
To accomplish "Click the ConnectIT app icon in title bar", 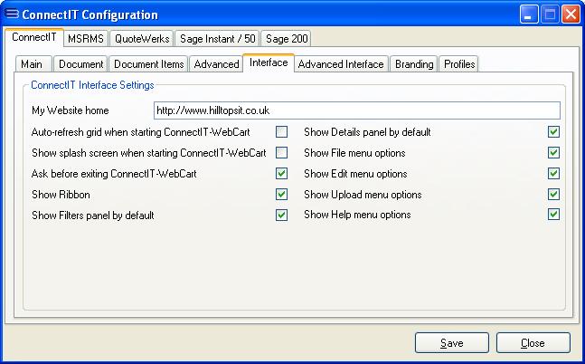I will 13,14.
